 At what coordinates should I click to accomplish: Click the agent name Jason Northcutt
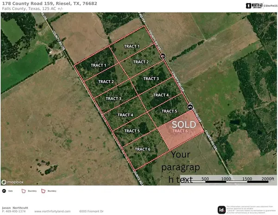click(x=15, y=208)
